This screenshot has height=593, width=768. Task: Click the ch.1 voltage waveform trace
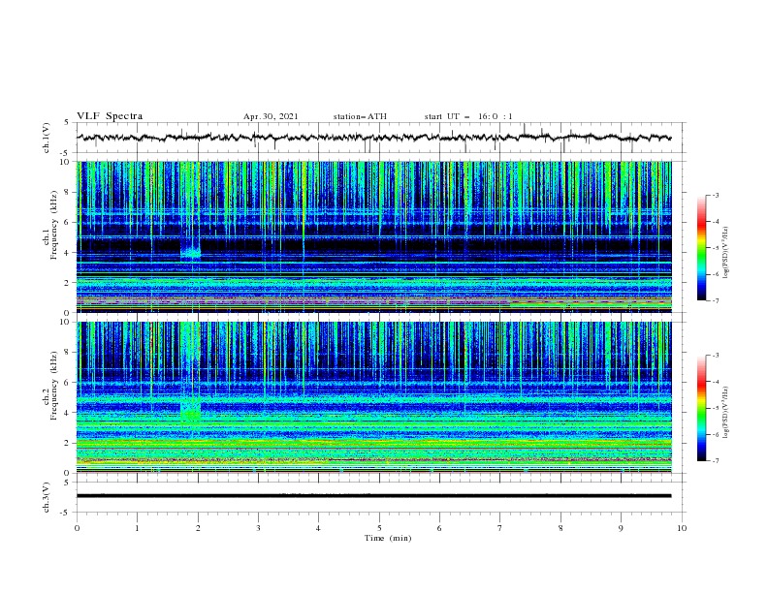pos(373,138)
